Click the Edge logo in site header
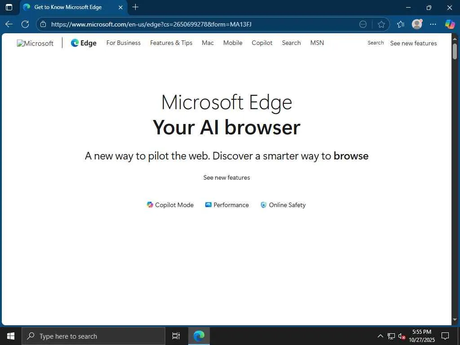Viewport: 460px width, 345px height. point(84,43)
